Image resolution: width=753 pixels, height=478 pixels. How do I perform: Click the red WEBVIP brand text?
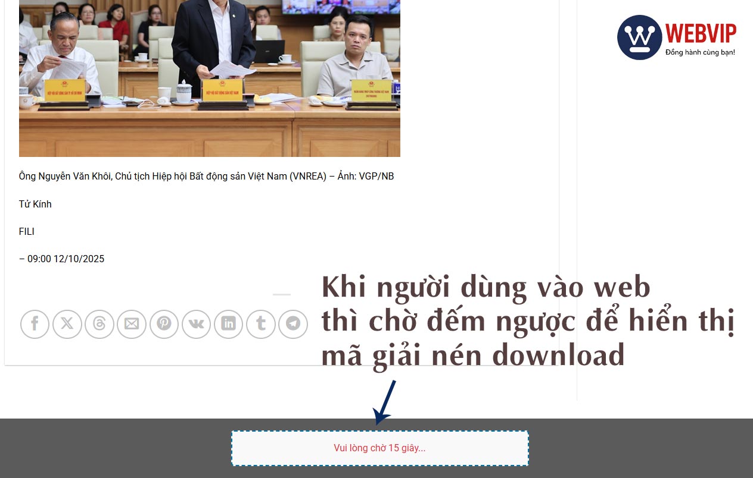[701, 34]
